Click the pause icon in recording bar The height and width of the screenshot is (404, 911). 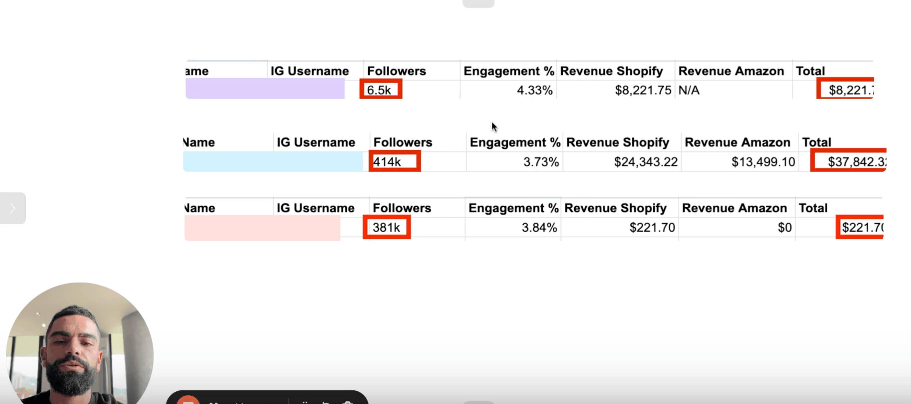pos(305,403)
